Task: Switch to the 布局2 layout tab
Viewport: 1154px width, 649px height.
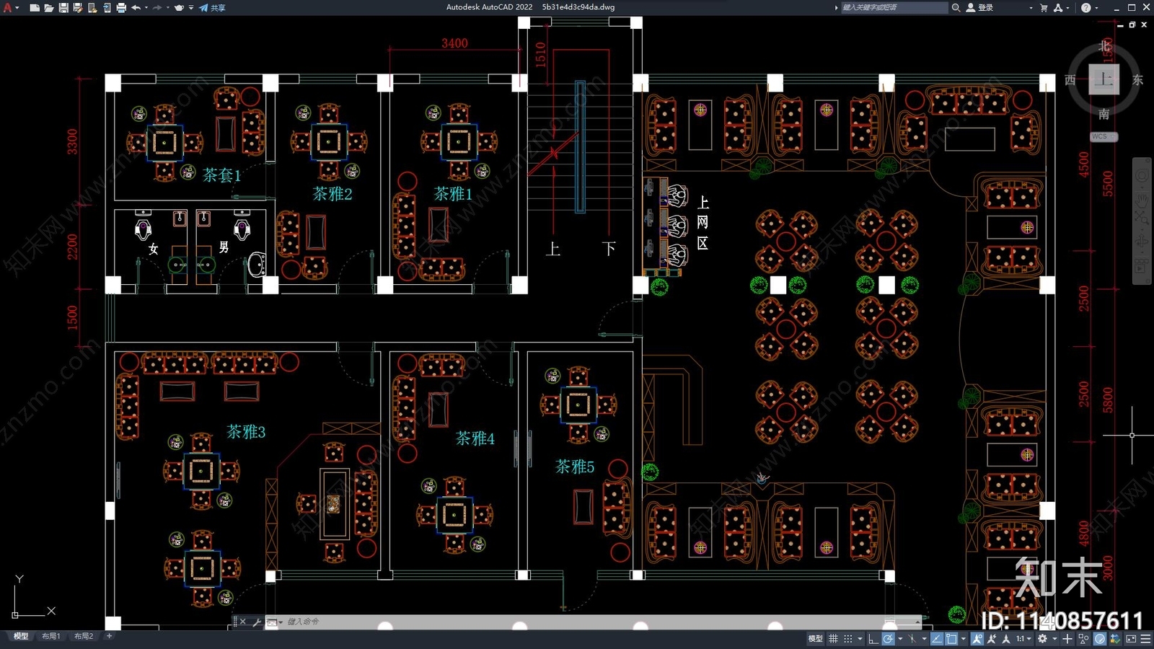Action: pyautogui.click(x=84, y=636)
